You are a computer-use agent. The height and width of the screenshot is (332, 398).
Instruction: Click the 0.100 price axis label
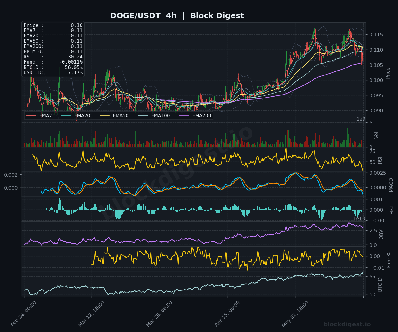tap(376, 80)
